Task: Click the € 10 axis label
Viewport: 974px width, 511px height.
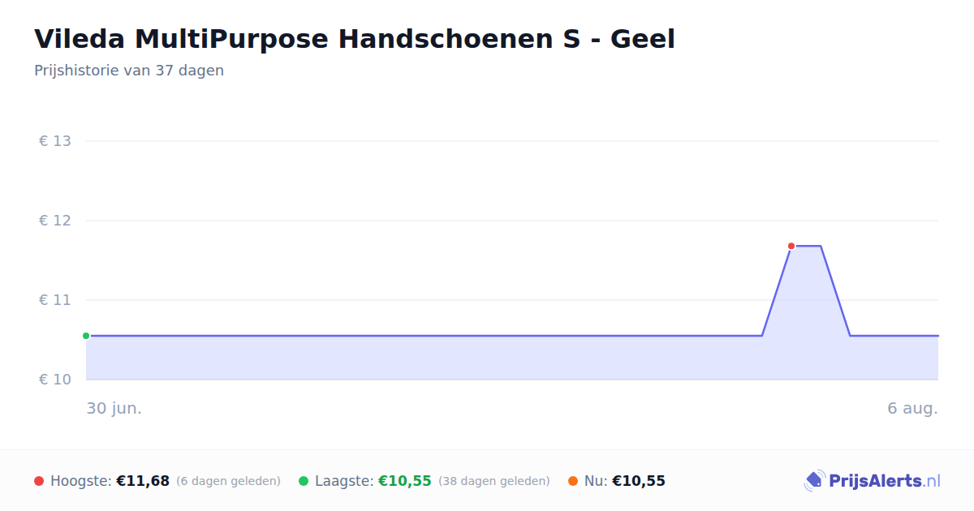Action: click(x=55, y=380)
